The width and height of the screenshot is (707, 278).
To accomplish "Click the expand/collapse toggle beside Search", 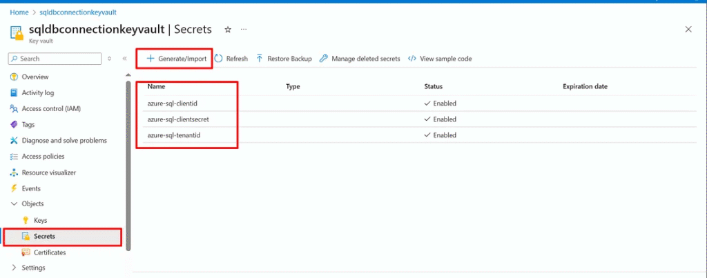I will coord(109,59).
